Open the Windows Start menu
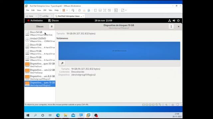 (28, 115)
